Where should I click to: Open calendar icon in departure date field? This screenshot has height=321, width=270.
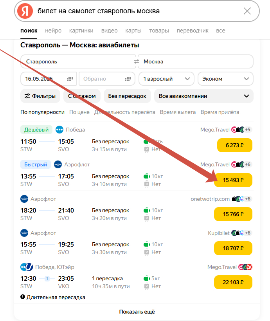(70, 79)
